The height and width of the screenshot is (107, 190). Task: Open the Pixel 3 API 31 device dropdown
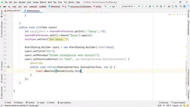128,6
